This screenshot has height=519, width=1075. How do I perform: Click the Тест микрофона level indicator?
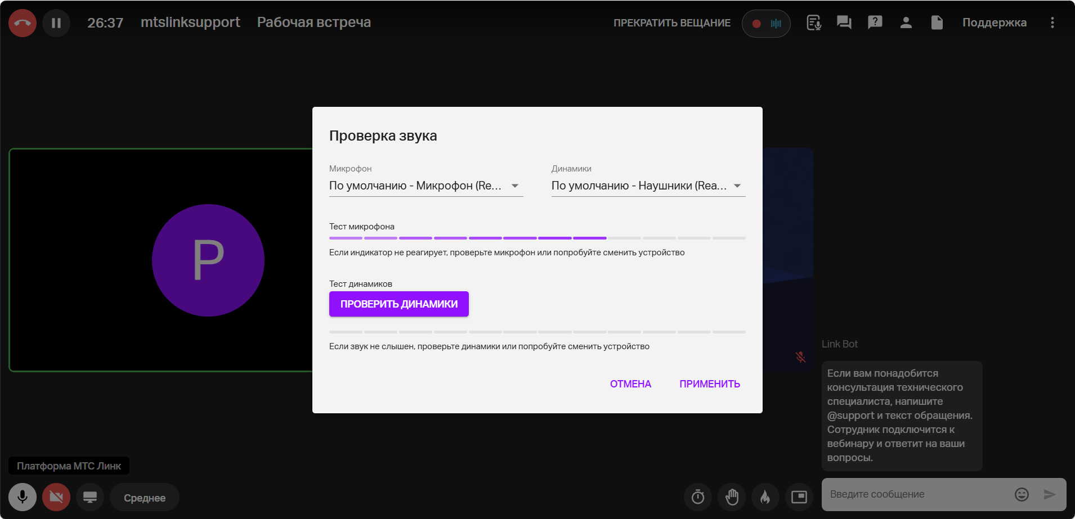tap(537, 238)
